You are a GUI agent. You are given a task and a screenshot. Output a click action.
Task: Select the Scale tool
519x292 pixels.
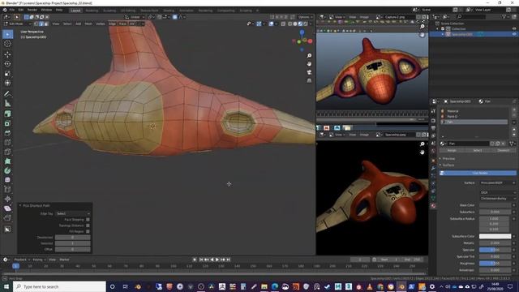[x=7, y=74]
